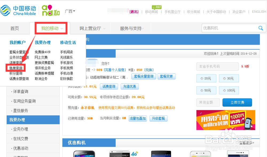Expand the 网上营业厅 navigation menu

click(90, 28)
